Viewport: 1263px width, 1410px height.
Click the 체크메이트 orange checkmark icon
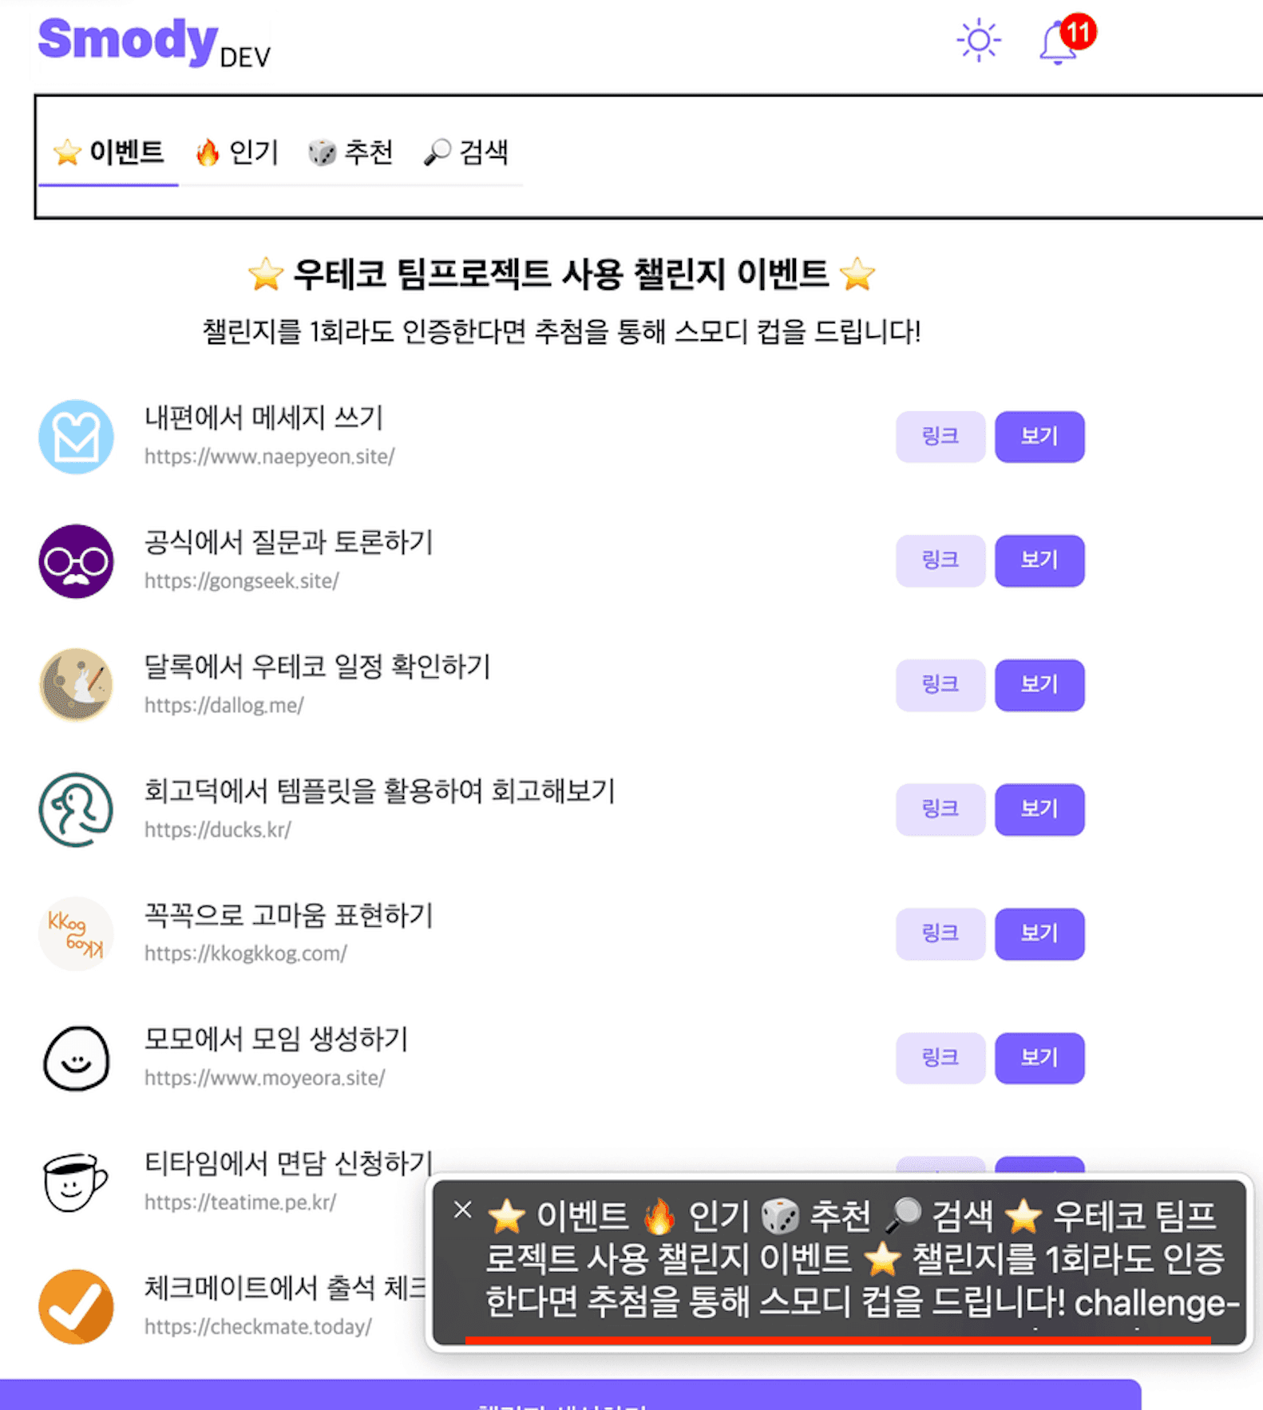76,1307
